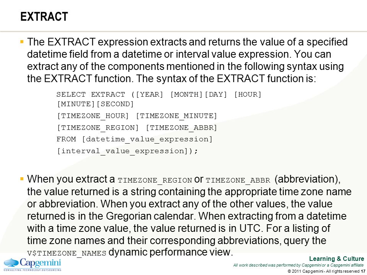Click the Capgemini affiliate disclaimer text

(299, 265)
